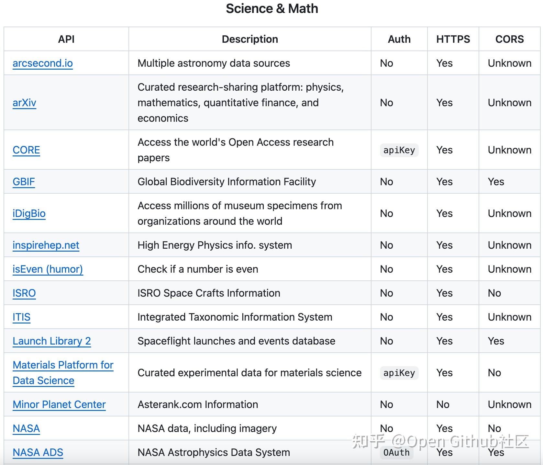Click the apiKey tag in CORE row

click(399, 150)
